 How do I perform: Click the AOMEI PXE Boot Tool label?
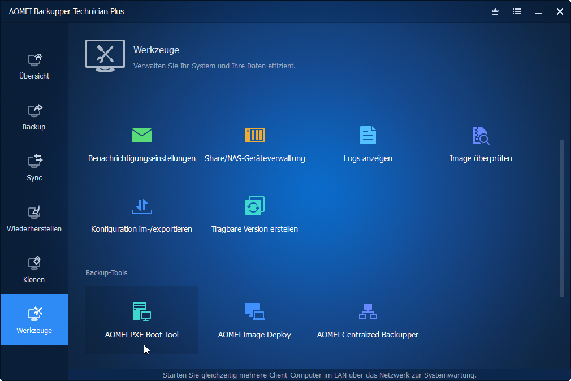(x=142, y=335)
